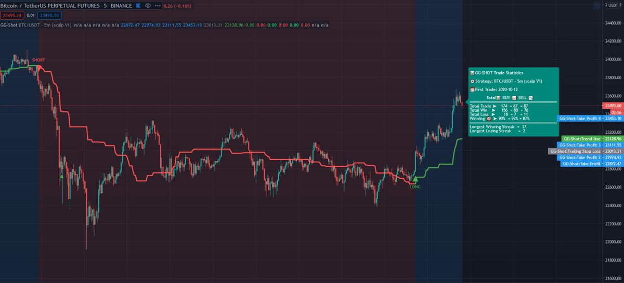Open the three-dots more menu in chart header
The image size is (624, 283).
click(x=158, y=5)
